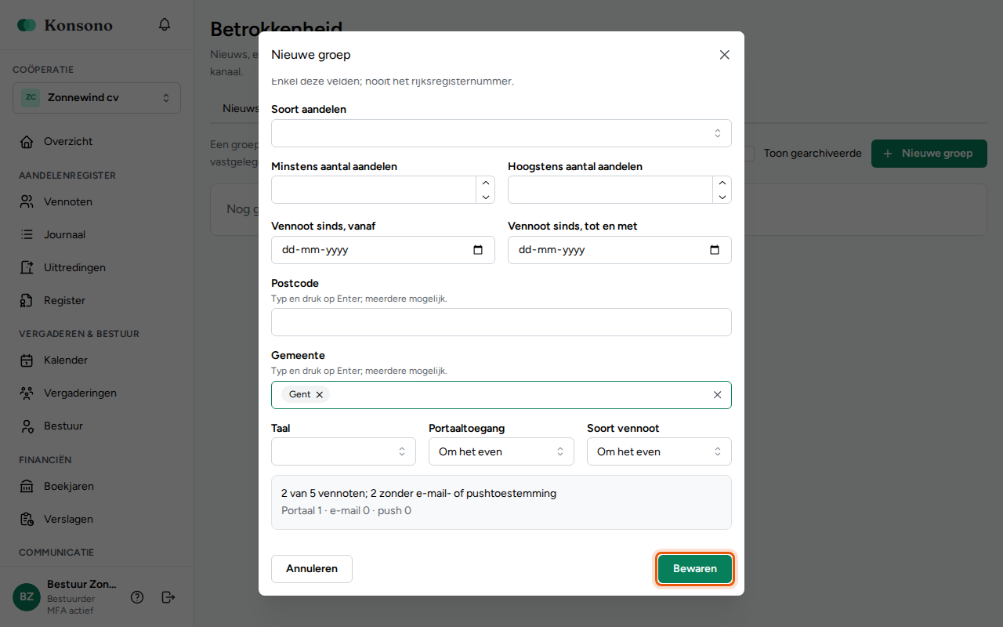Open calendar picker for Vennoot sinds, tot en met
Viewport: 1003px width, 627px height.
(x=715, y=250)
